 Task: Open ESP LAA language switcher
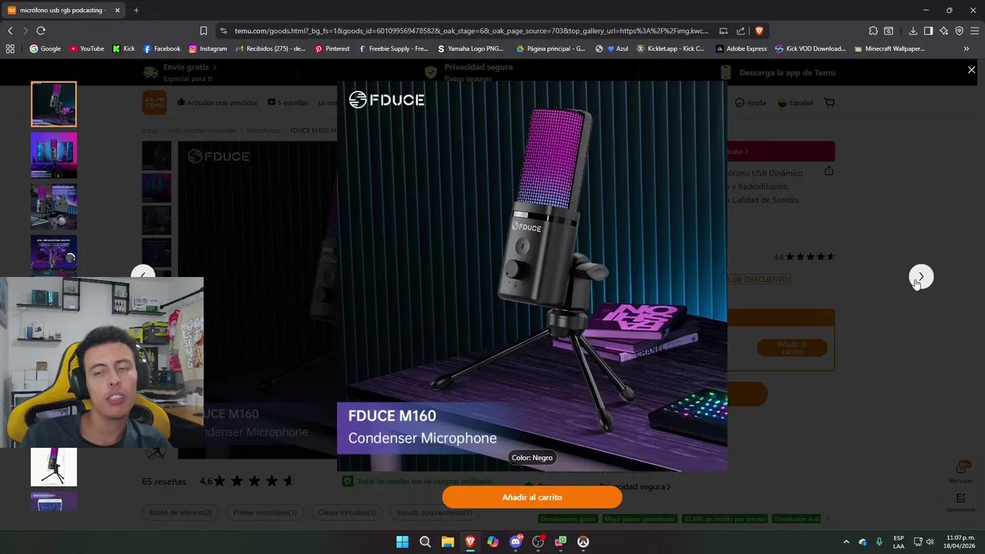tap(898, 542)
